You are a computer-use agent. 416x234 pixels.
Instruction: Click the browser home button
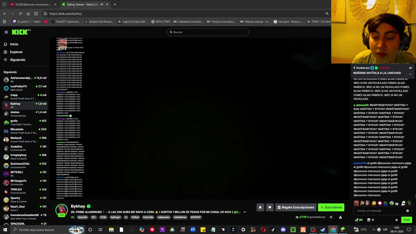pos(28,14)
